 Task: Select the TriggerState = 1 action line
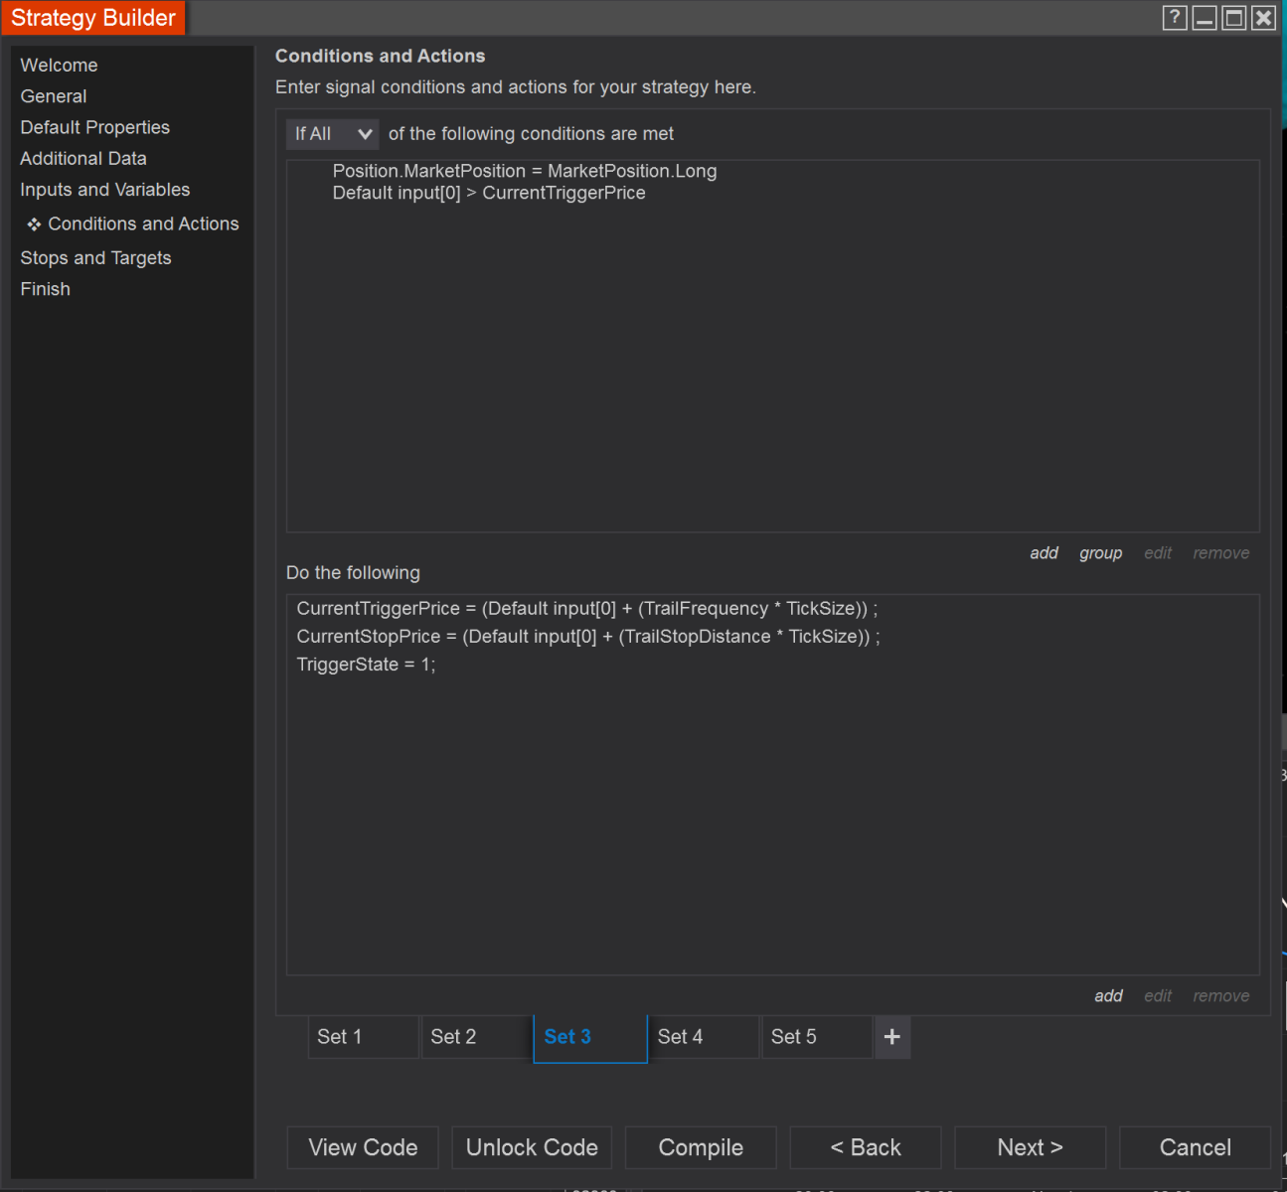point(366,665)
